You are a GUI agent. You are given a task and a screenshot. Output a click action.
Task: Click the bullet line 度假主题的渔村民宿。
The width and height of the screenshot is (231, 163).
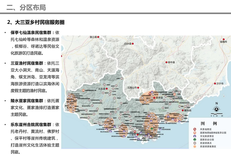[29, 91]
